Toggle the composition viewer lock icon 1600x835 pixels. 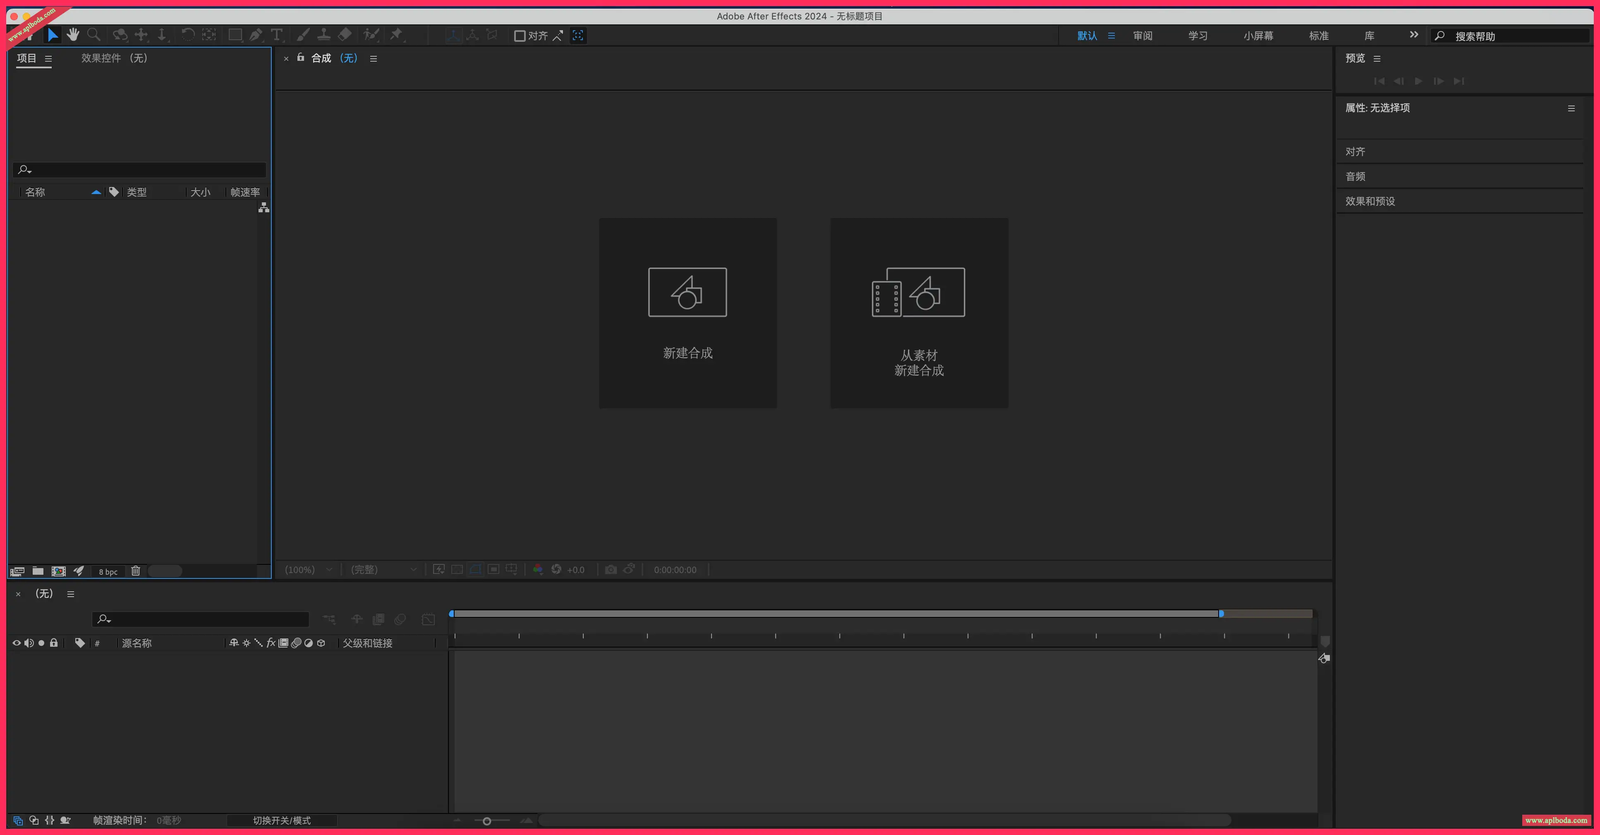pyautogui.click(x=301, y=57)
